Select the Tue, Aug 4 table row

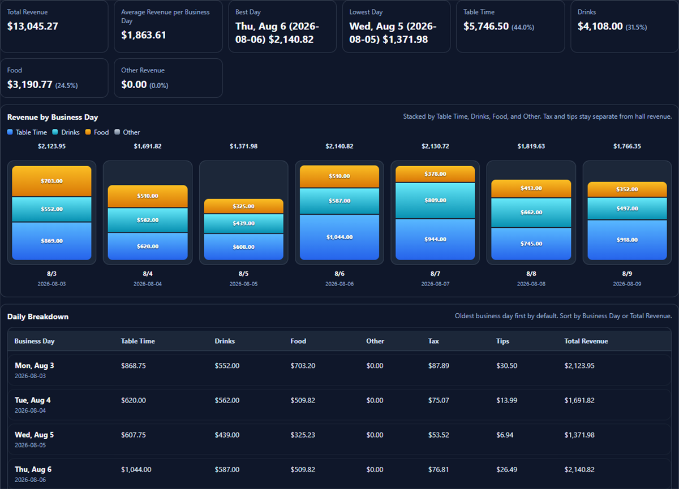pyautogui.click(x=339, y=405)
